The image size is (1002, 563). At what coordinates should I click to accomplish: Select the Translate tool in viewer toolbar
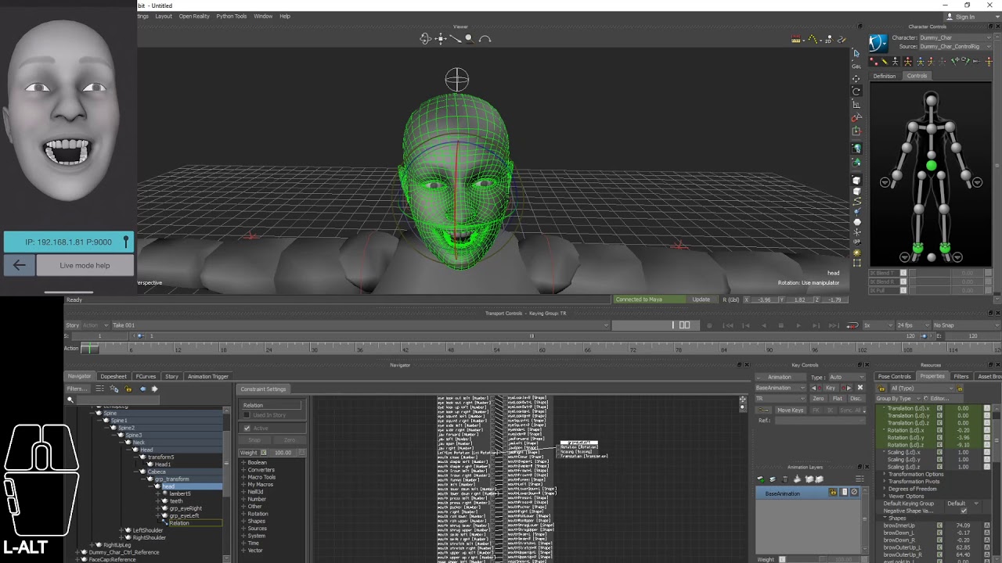(x=856, y=78)
